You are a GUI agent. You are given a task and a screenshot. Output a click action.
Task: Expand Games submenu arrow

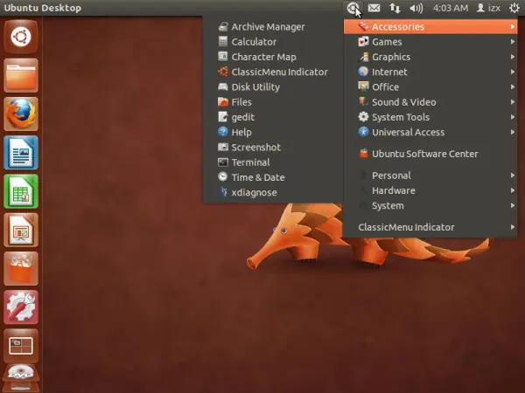click(512, 42)
